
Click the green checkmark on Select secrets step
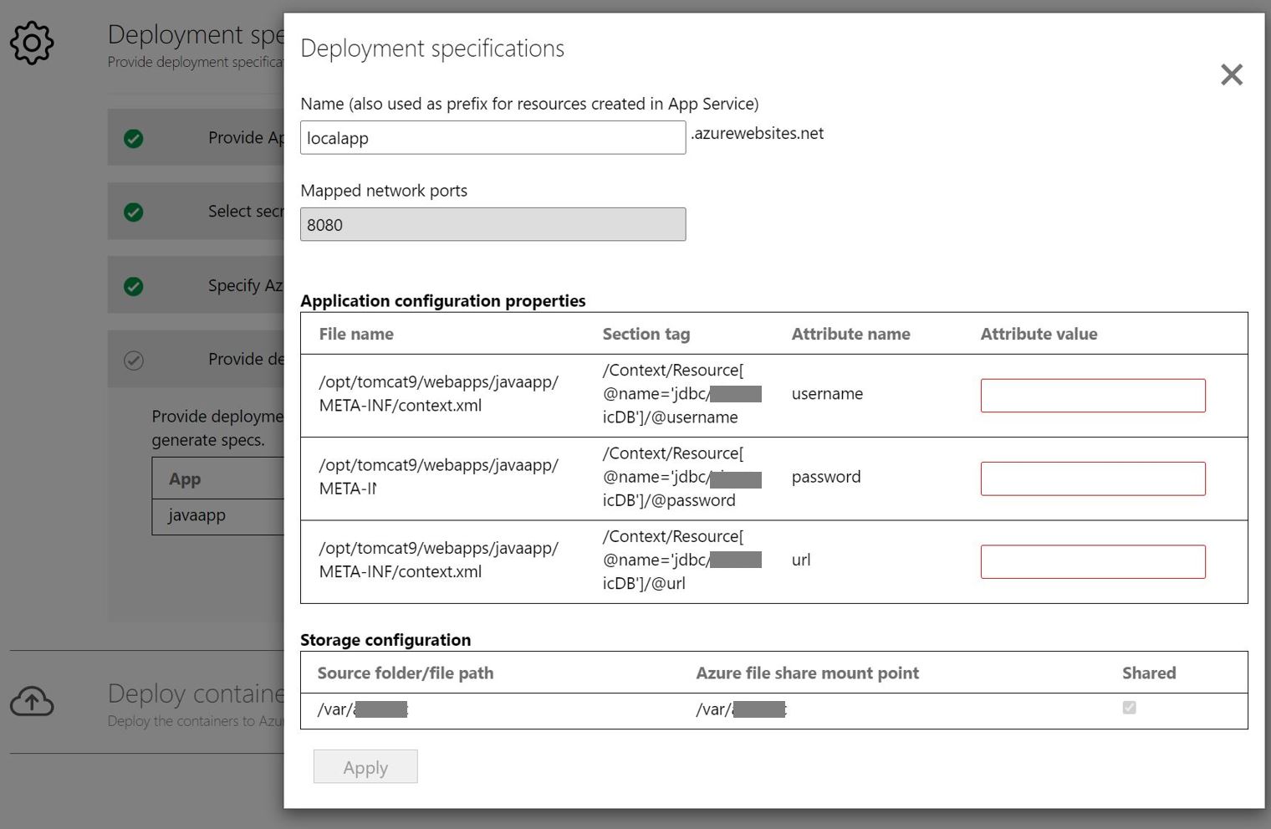pyautogui.click(x=135, y=211)
